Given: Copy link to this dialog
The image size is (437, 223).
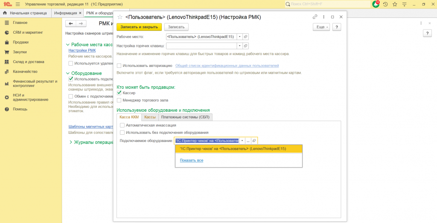Looking at the screenshot, I should pyautogui.click(x=315, y=17).
